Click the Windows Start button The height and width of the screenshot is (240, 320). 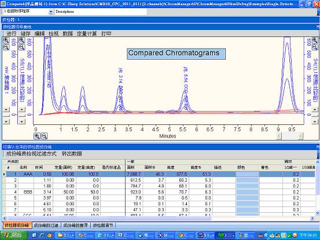[14, 235]
